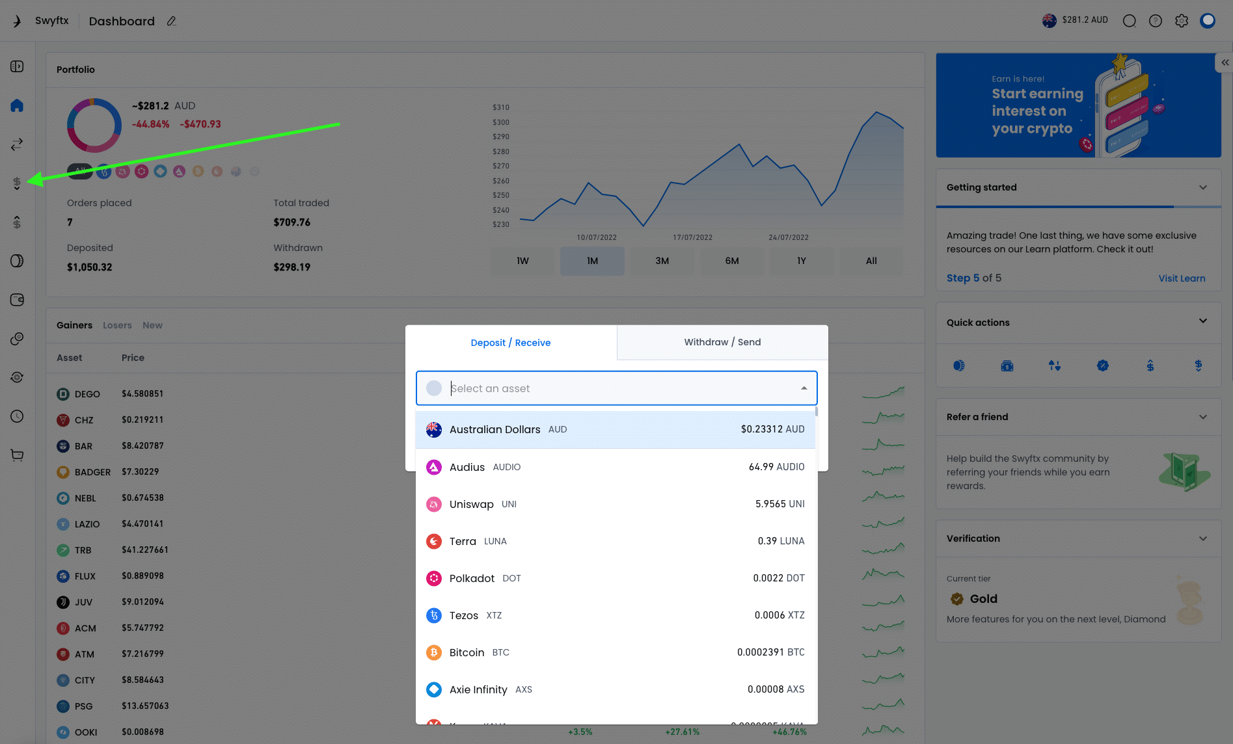
Task: Switch to New tab
Action: 152,325
